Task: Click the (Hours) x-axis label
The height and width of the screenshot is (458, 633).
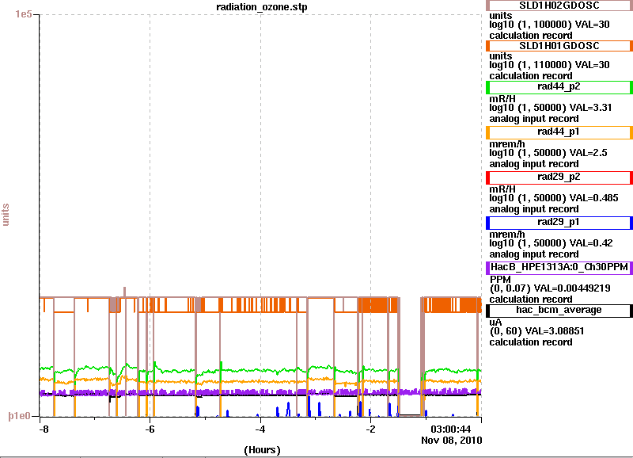Action: (x=262, y=450)
